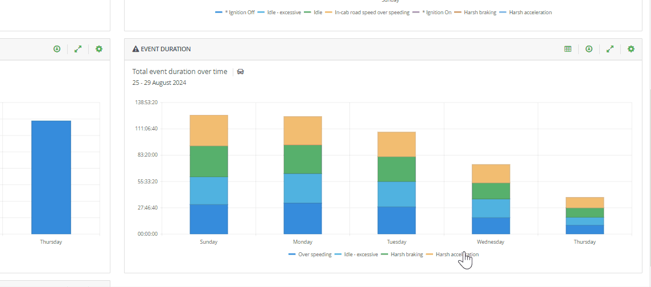
Task: Select Monday's light blue Idle - excessive segment
Action: (303, 188)
